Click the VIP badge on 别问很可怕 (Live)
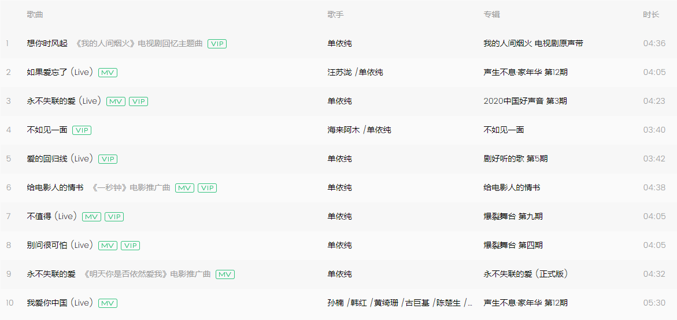The height and width of the screenshot is (320, 677). (130, 246)
